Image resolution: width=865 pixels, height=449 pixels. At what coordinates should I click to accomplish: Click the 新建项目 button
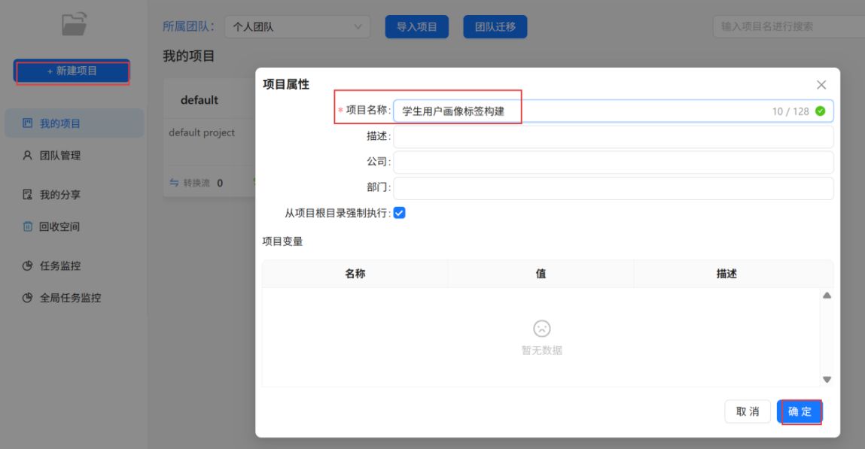[x=72, y=71]
